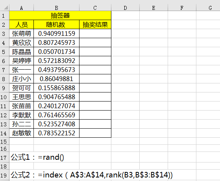Select the cell containing 张萌萌

click(22, 33)
